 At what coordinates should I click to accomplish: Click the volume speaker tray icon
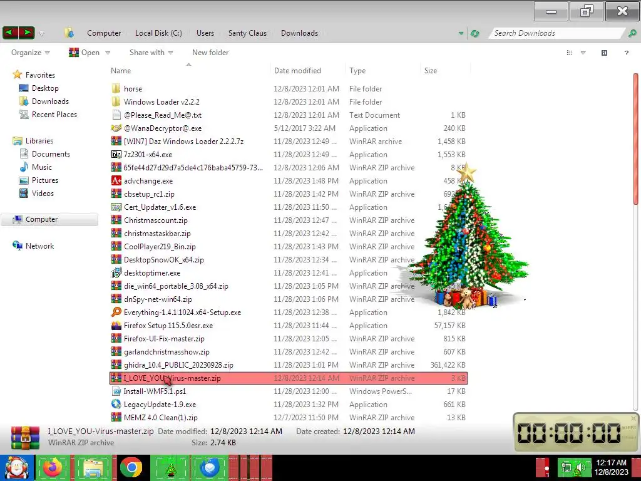(581, 468)
